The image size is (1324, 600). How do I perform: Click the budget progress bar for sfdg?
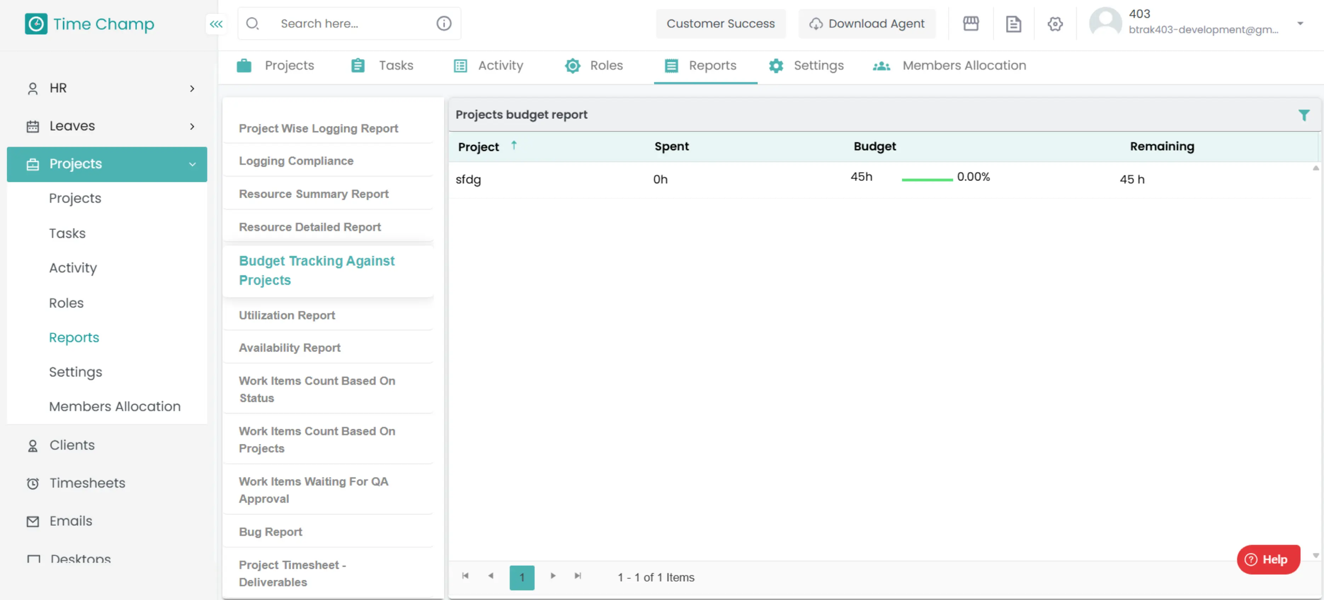click(x=927, y=179)
